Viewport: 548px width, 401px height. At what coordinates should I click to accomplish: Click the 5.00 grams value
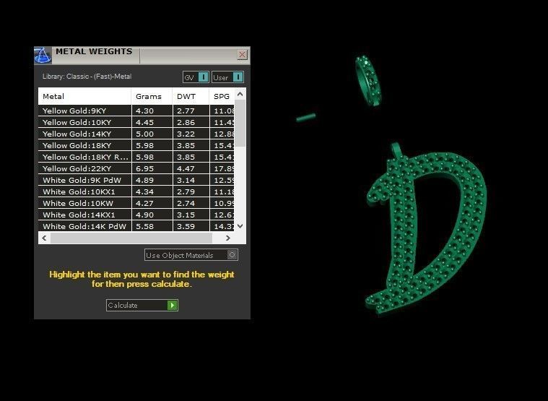[x=144, y=134]
